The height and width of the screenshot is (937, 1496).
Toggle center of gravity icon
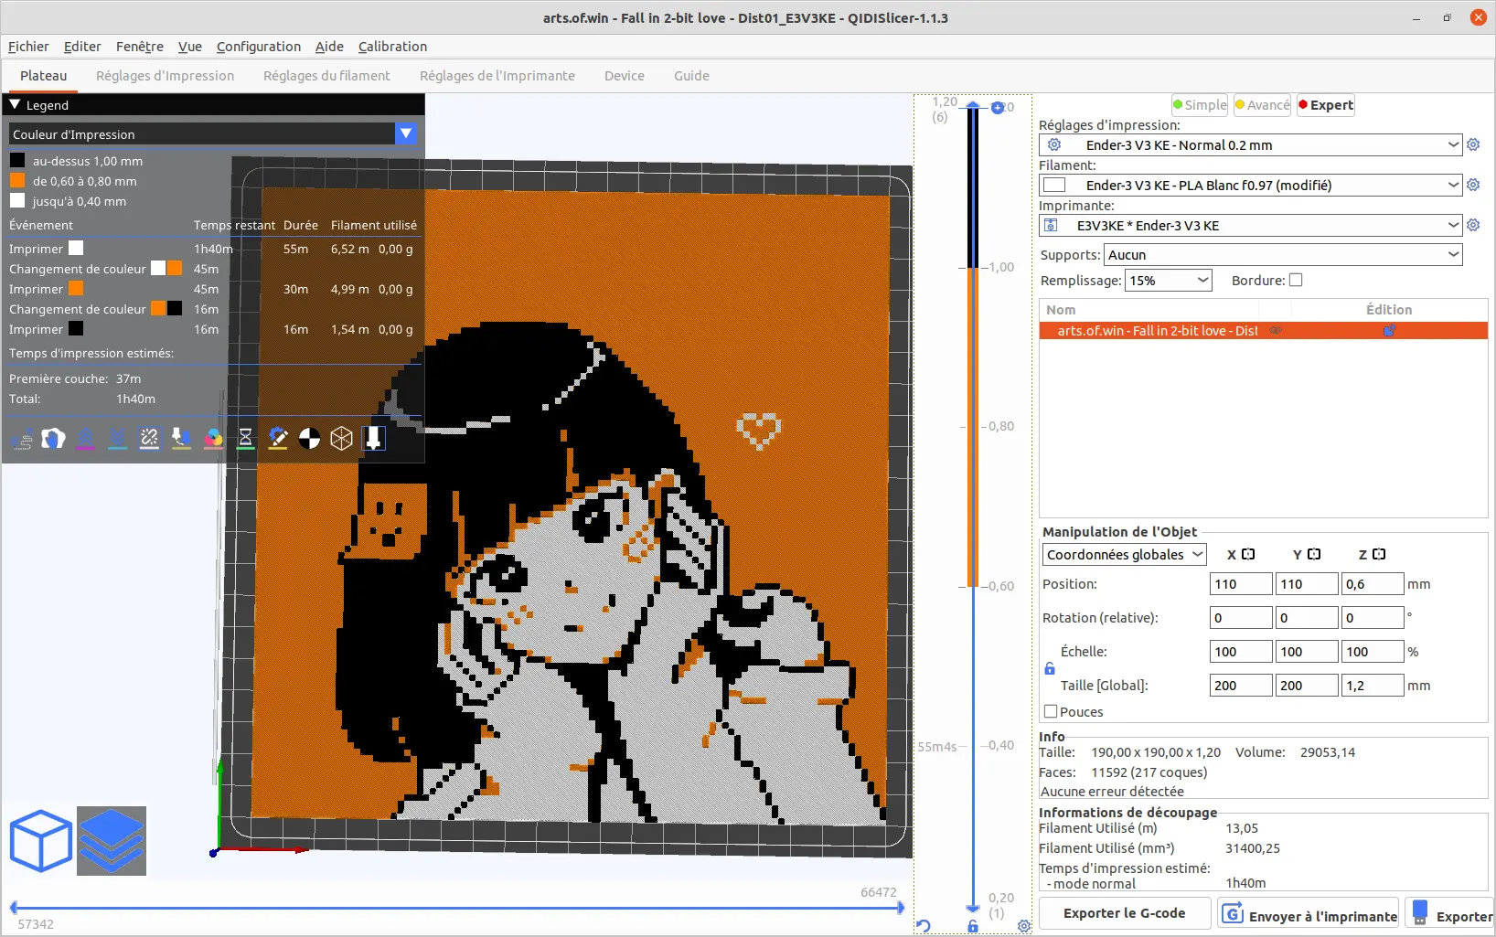(x=310, y=439)
